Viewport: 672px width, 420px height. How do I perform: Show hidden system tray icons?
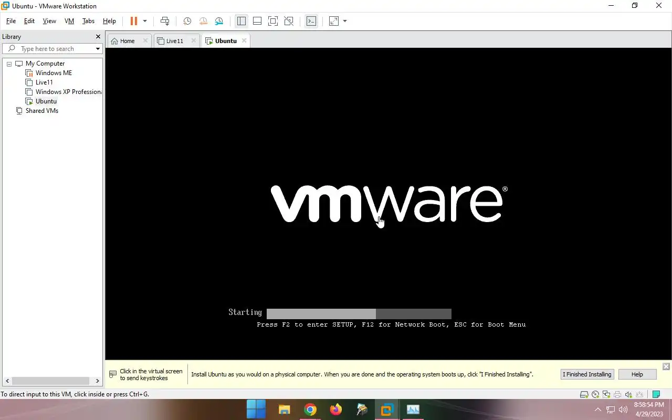[x=597, y=409]
